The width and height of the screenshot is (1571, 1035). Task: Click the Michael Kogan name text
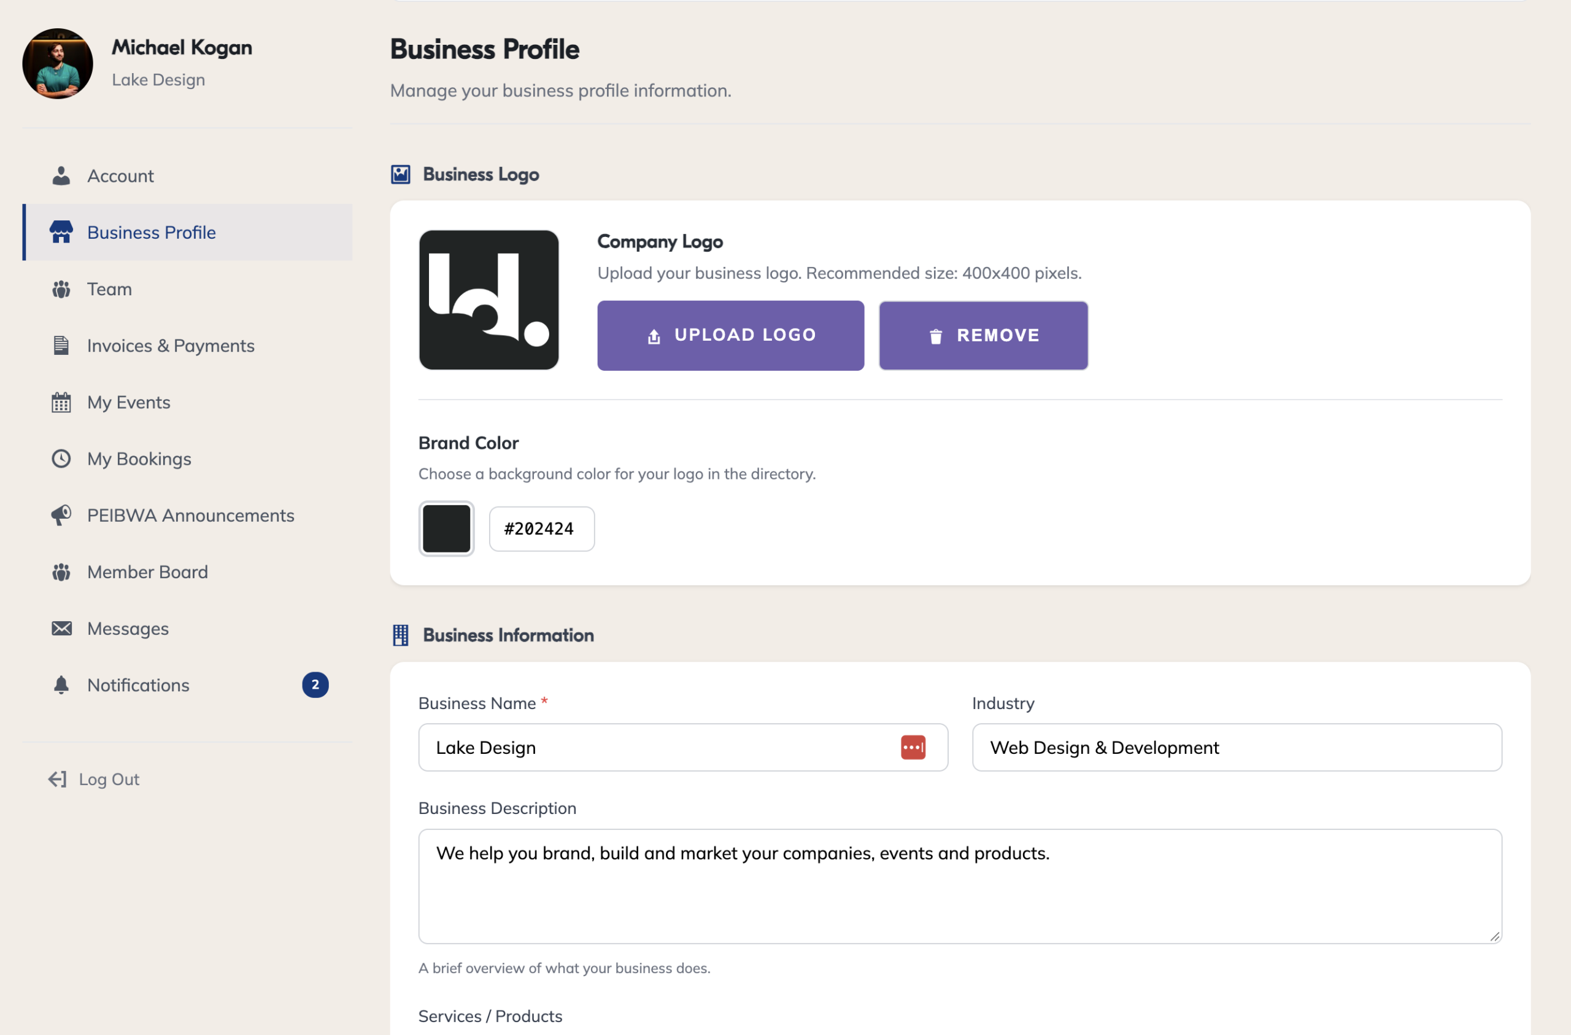tap(182, 47)
